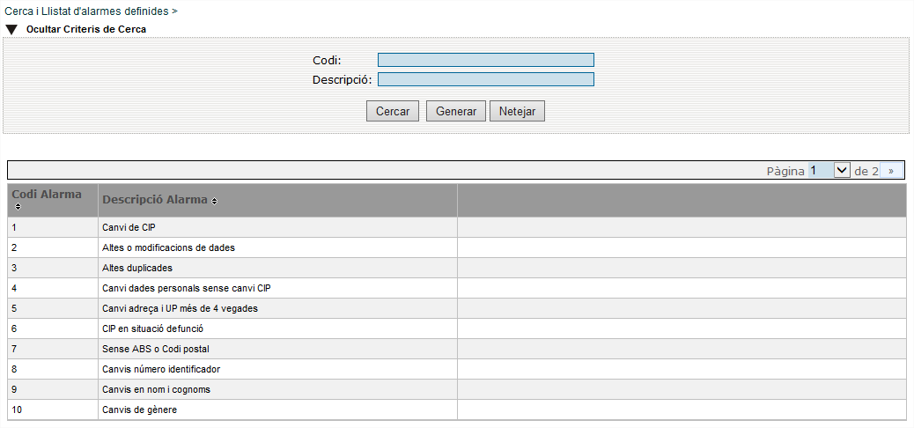Click the Descripció input field
The height and width of the screenshot is (428, 914).
[x=485, y=79]
